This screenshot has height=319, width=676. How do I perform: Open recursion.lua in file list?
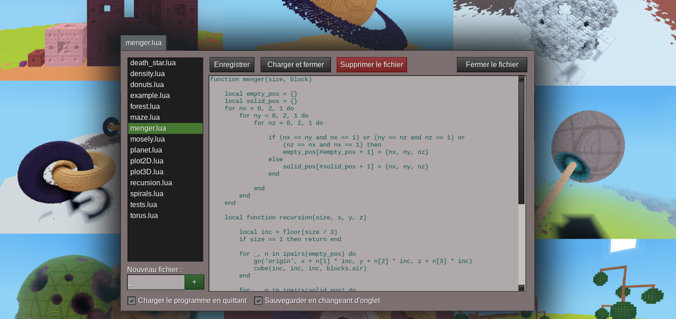[165, 183]
